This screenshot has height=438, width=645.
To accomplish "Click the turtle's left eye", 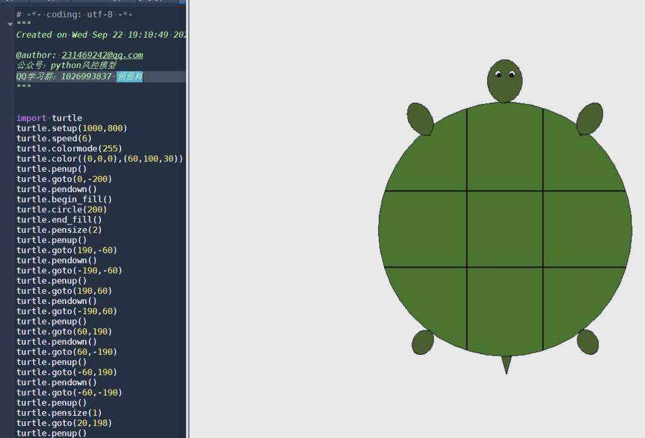I will pos(498,74).
